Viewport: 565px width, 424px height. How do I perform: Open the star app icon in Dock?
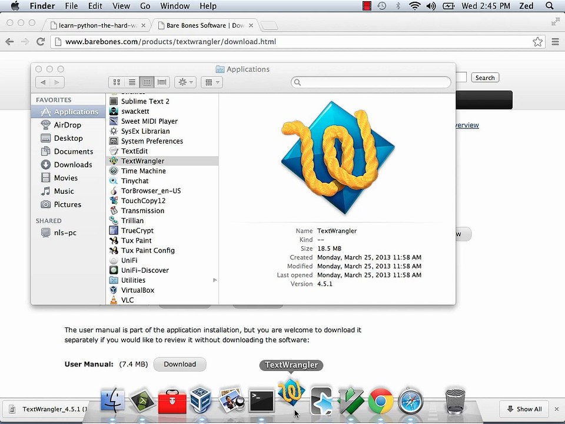(321, 400)
